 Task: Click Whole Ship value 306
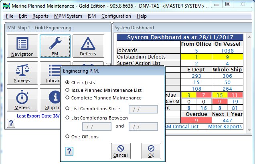(227, 76)
